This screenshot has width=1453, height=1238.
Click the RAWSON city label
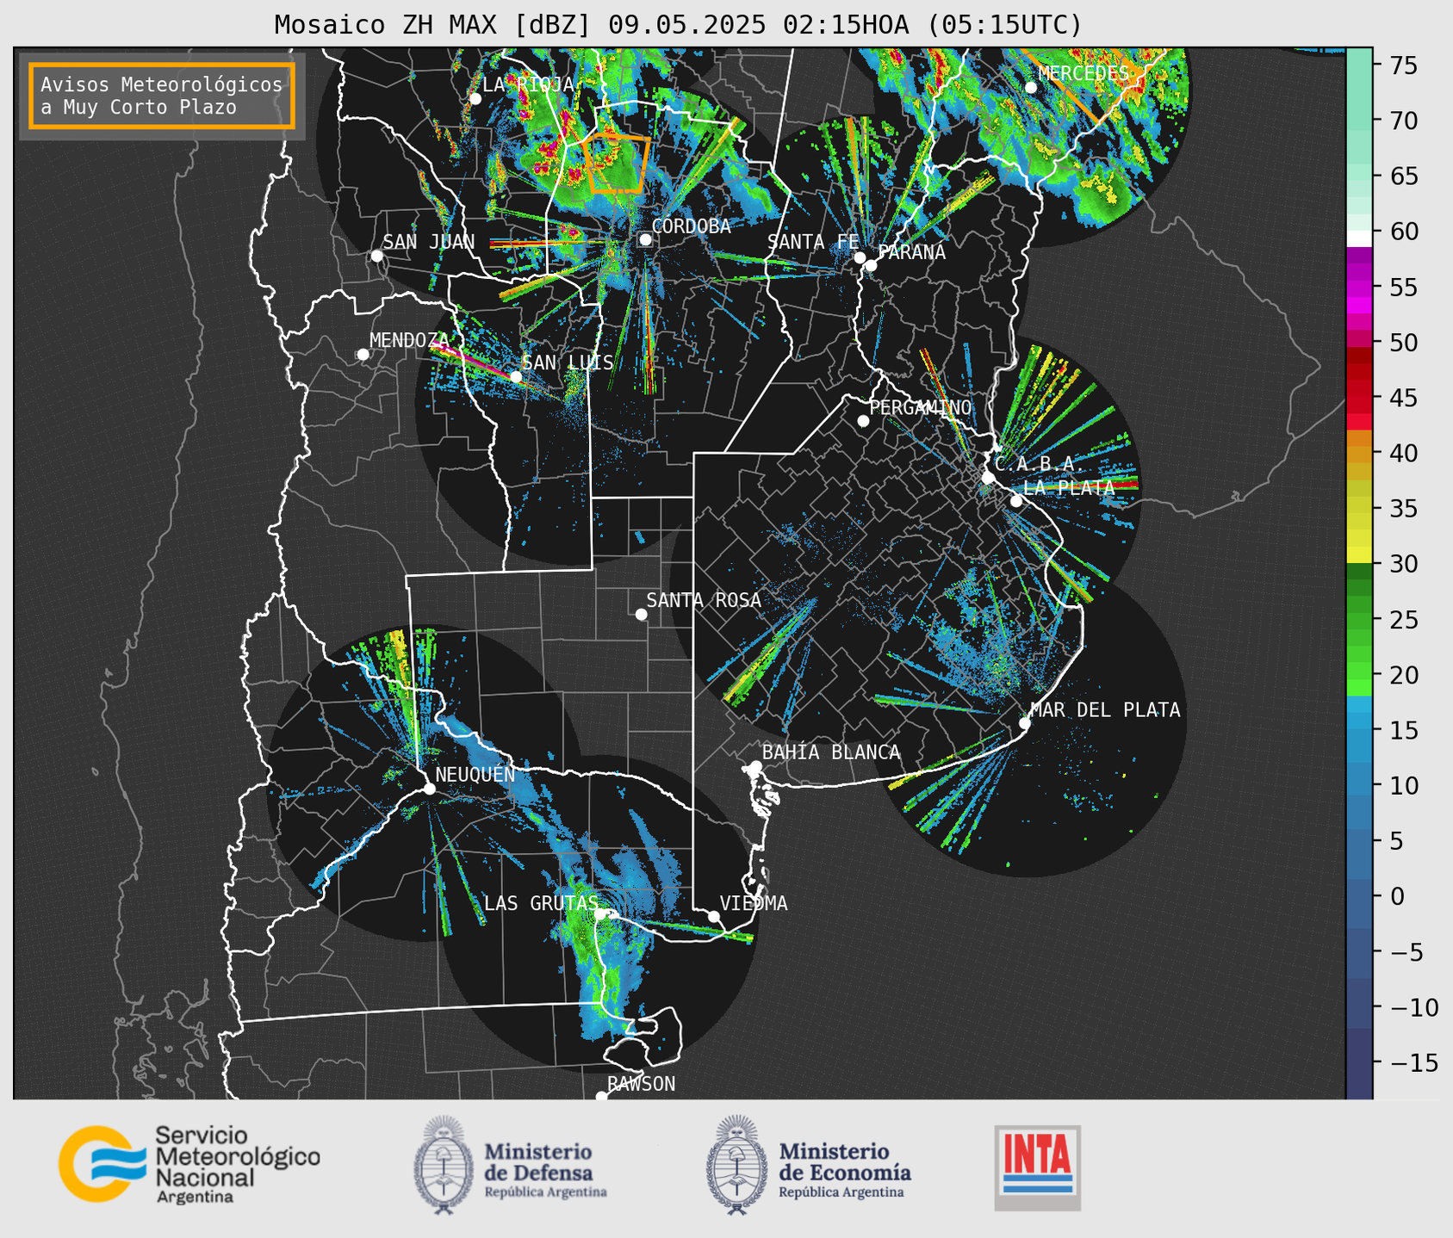(641, 1084)
